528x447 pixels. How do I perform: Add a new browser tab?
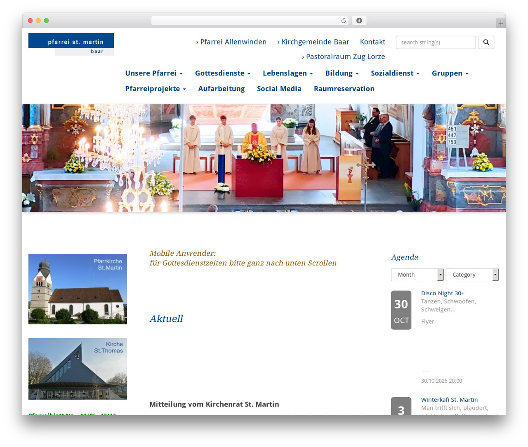click(x=500, y=24)
